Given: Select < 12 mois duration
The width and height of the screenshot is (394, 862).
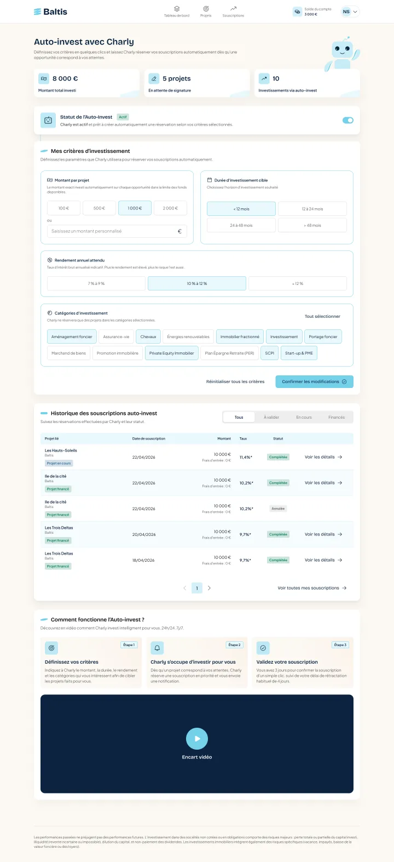Looking at the screenshot, I should point(241,209).
